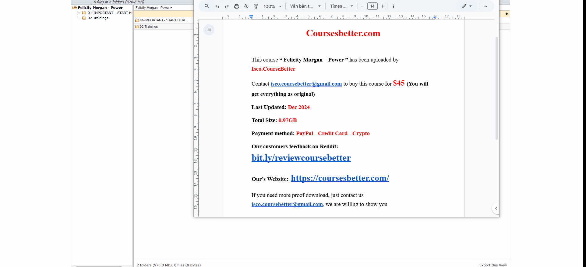This screenshot has height=267, width=586.
Task: Click the redo arrow icon
Action: click(227, 6)
